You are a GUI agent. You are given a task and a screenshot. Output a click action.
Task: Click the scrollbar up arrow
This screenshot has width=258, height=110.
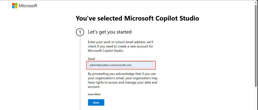pyautogui.click(x=256, y=2)
